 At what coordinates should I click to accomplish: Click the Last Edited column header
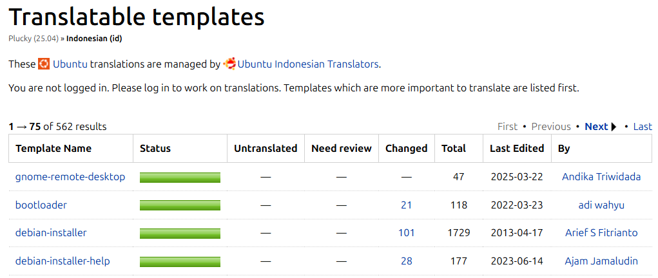pos(517,149)
